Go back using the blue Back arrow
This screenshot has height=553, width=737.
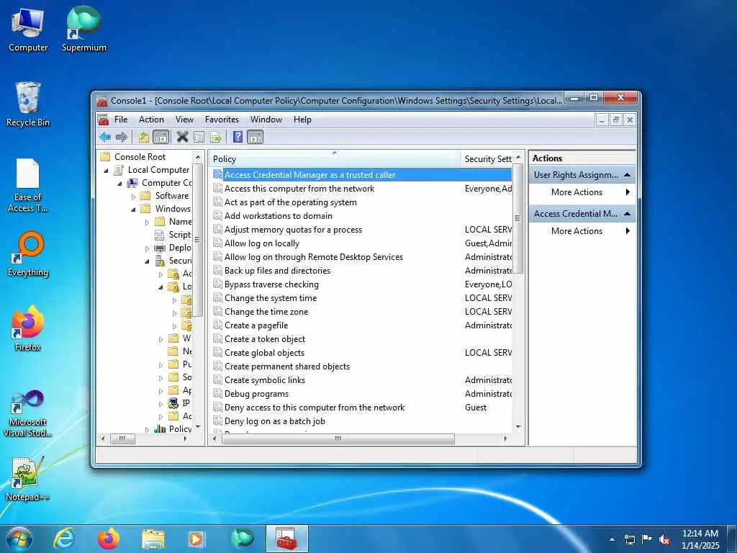(x=105, y=138)
